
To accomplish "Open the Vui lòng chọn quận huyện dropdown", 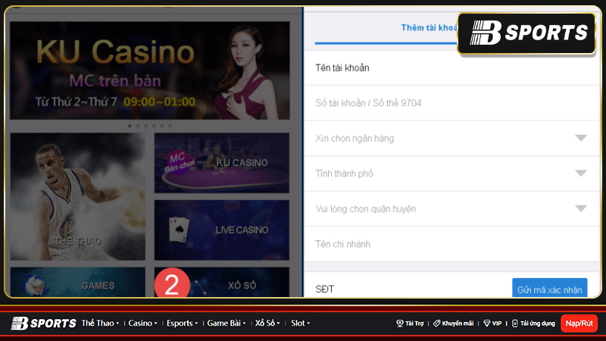I will pos(451,209).
